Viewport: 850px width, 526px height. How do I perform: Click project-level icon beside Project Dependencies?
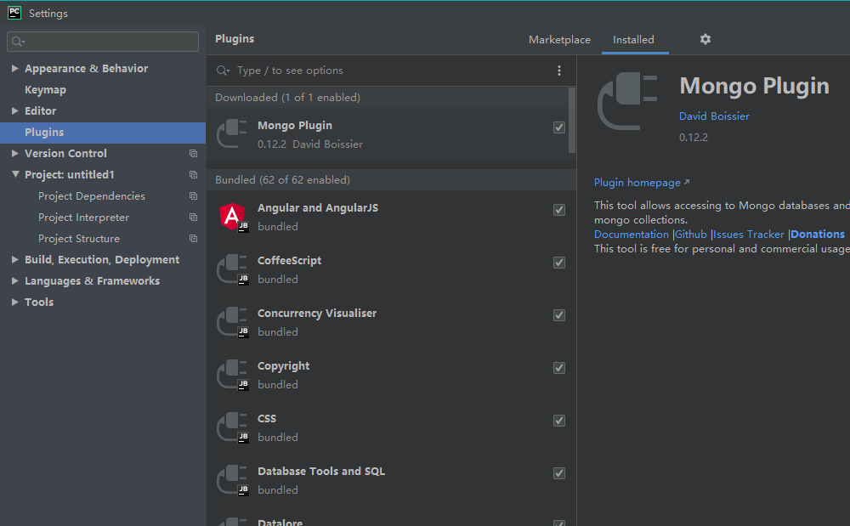pyautogui.click(x=193, y=195)
